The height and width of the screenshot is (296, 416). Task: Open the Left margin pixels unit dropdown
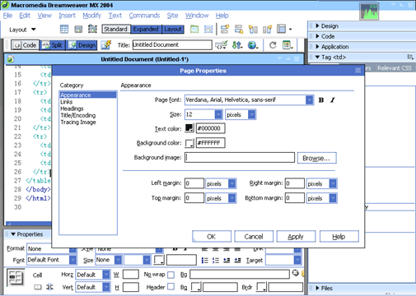click(x=232, y=183)
